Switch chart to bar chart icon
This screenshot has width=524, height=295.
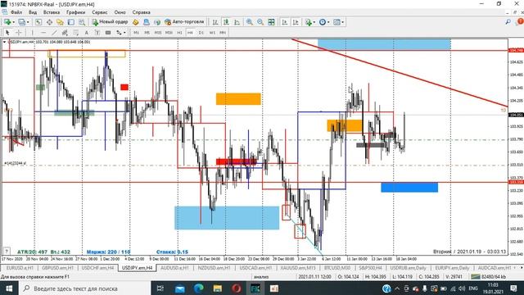pyautogui.click(x=215, y=22)
